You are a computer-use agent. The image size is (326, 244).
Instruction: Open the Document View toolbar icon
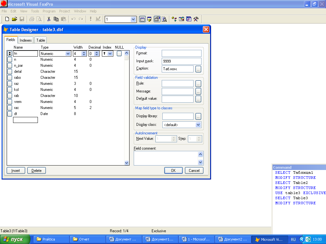pos(164,19)
